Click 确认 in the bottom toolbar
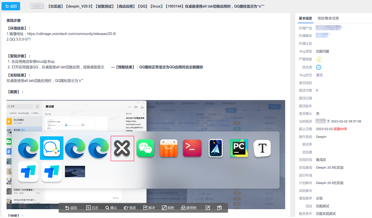 point(111,208)
